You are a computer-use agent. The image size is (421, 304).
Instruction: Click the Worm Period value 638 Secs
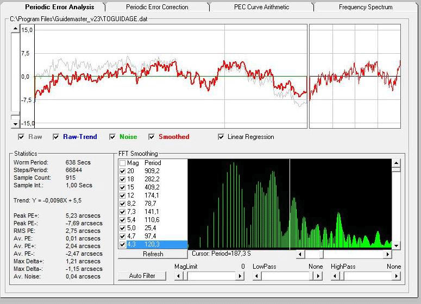coord(78,162)
